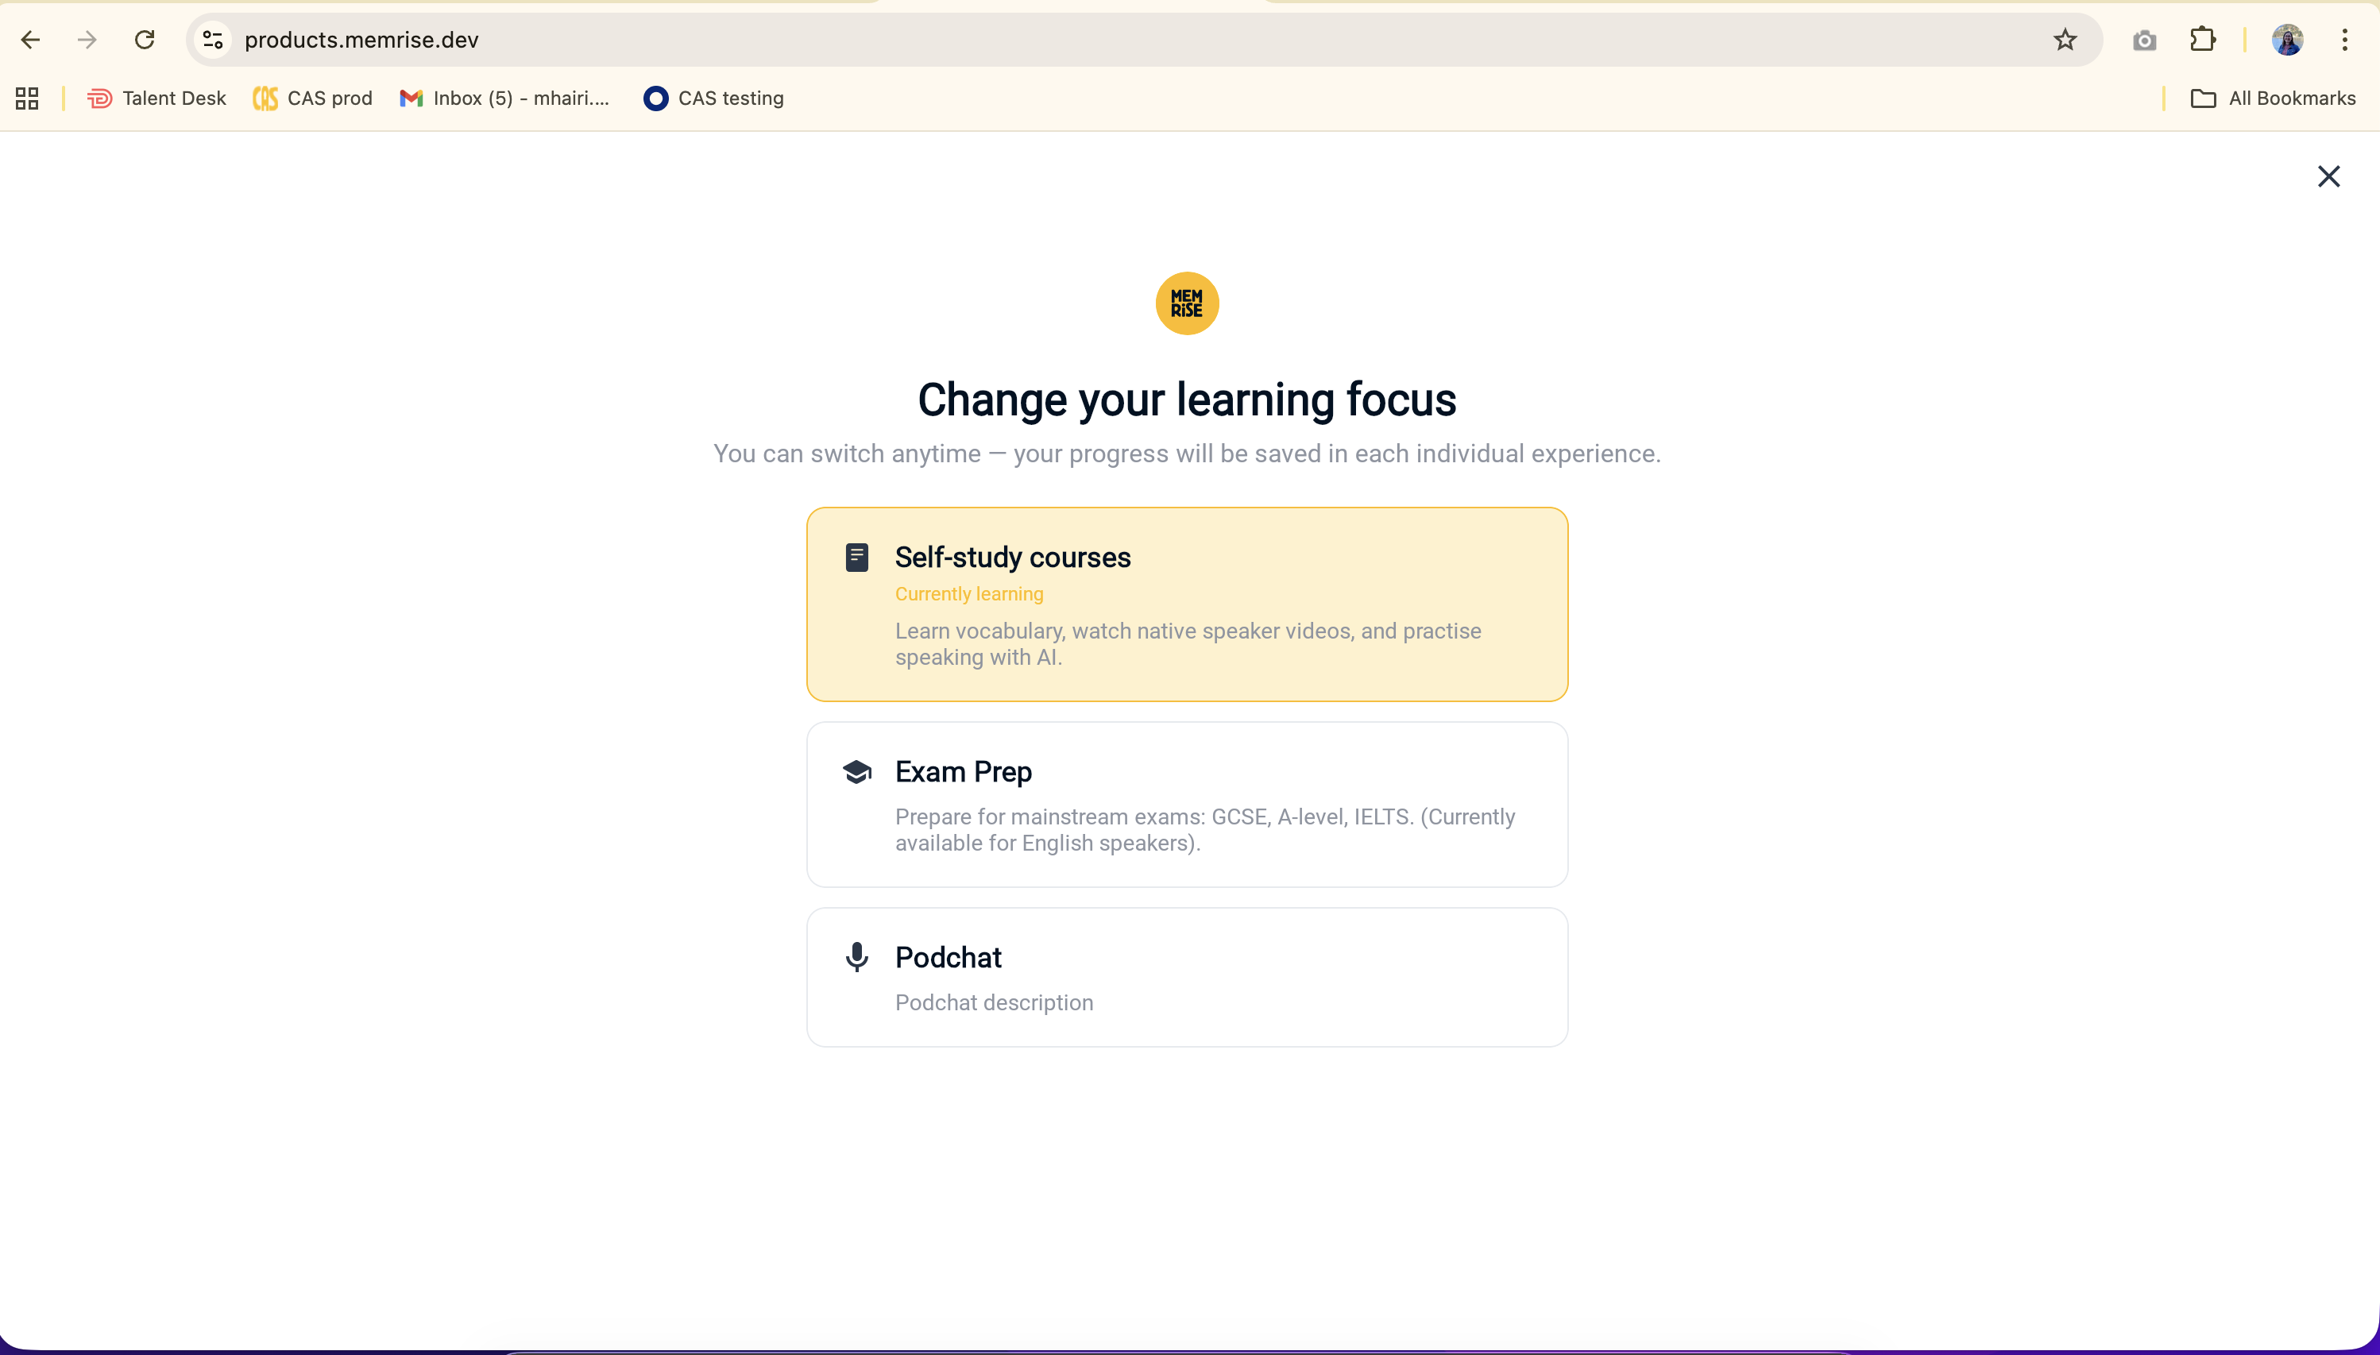The image size is (2380, 1355).
Task: Switch learning focus to Podchat
Action: (1187, 977)
